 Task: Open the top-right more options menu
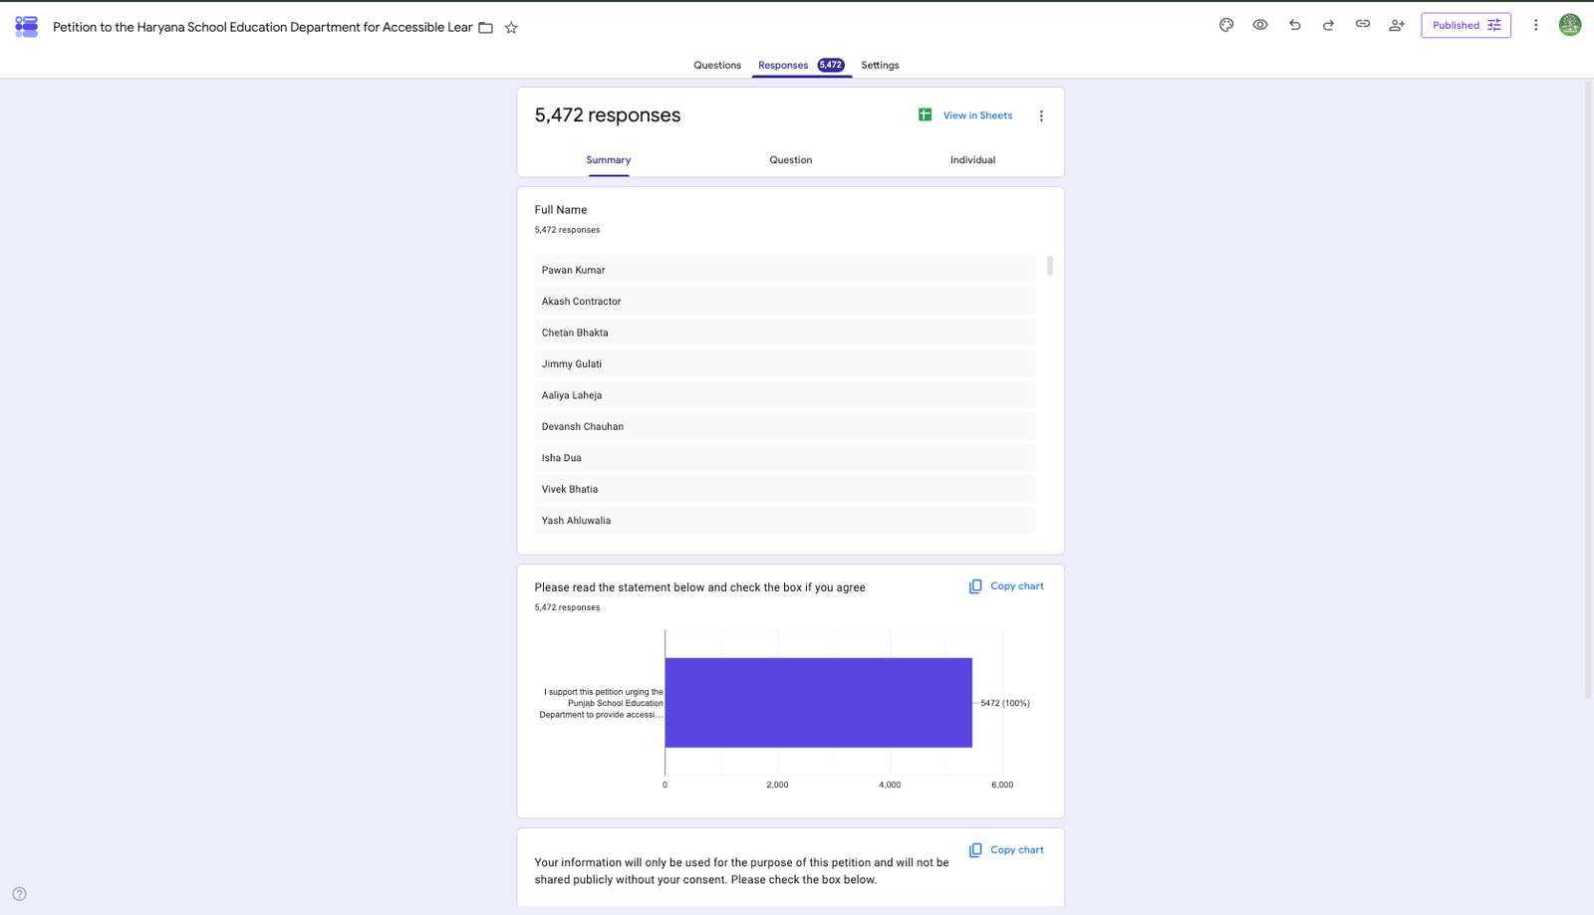click(1535, 25)
